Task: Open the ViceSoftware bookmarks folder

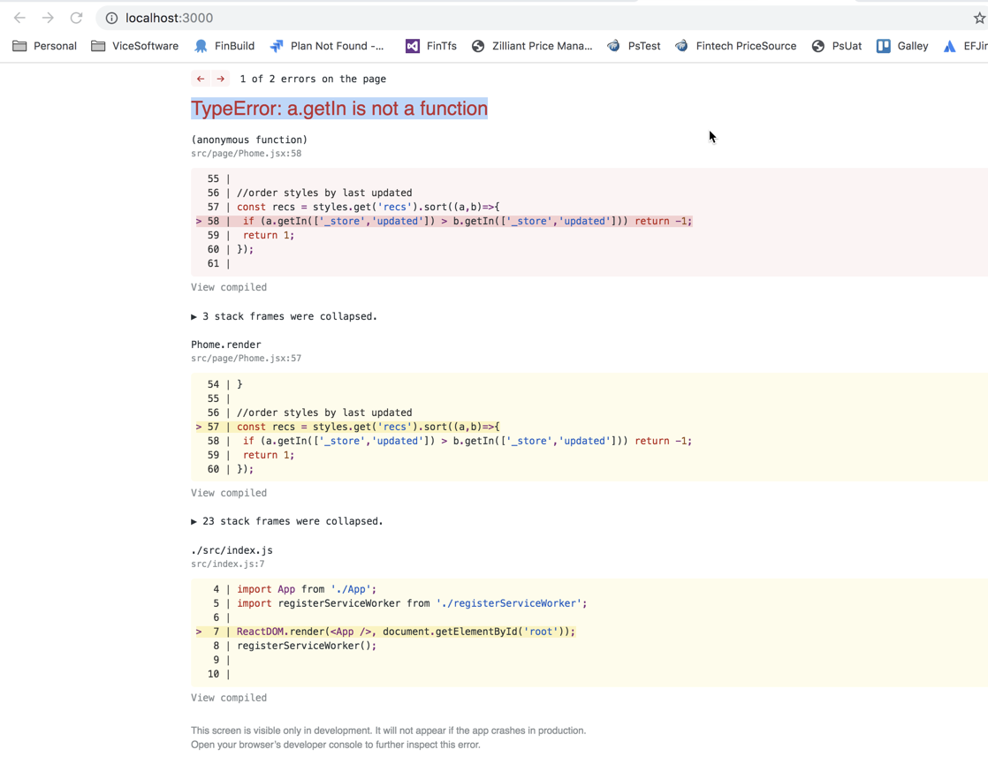Action: (x=135, y=46)
